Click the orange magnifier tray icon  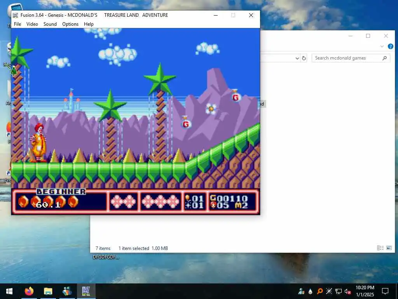coord(320,291)
